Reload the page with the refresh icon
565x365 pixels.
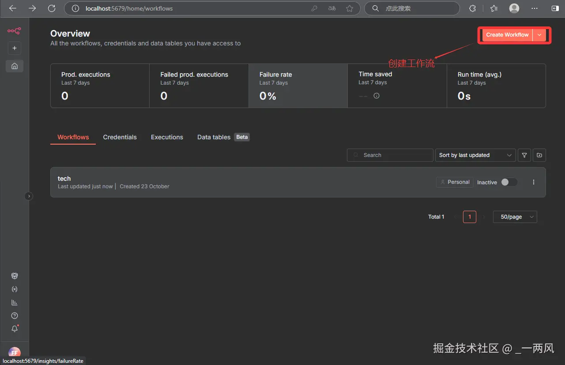point(52,8)
